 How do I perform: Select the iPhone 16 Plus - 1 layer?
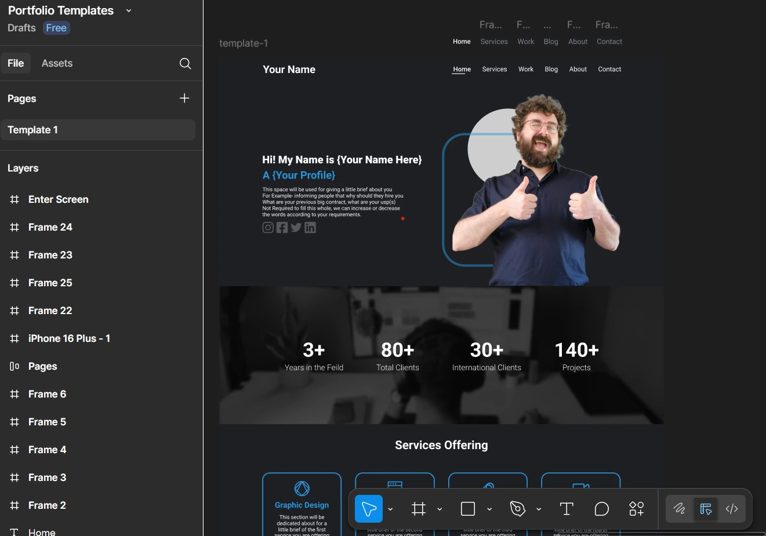click(69, 338)
